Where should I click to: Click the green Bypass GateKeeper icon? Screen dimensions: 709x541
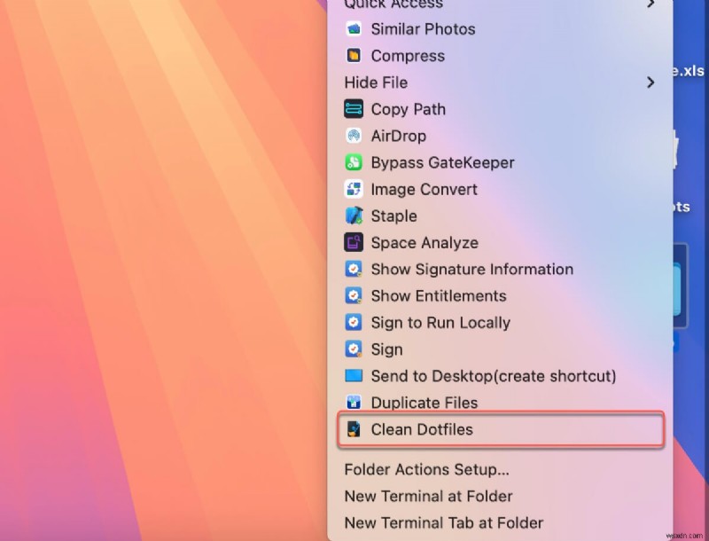(x=354, y=162)
